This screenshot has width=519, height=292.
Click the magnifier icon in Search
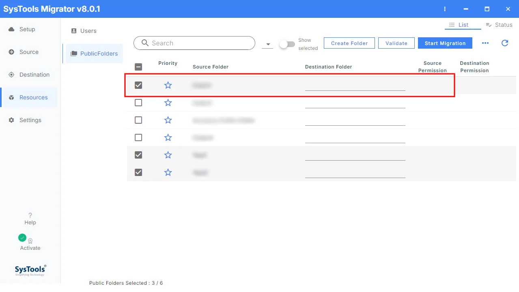coord(145,43)
